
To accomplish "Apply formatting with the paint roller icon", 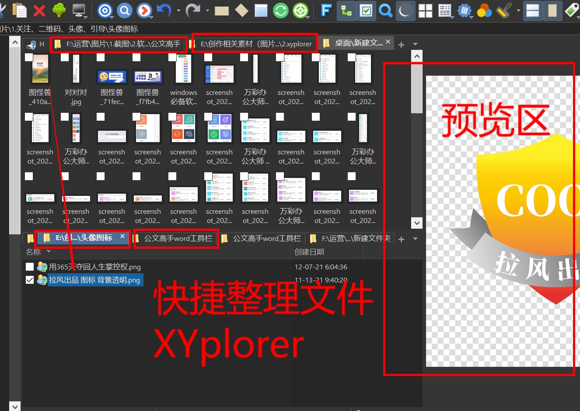I will [x=503, y=11].
